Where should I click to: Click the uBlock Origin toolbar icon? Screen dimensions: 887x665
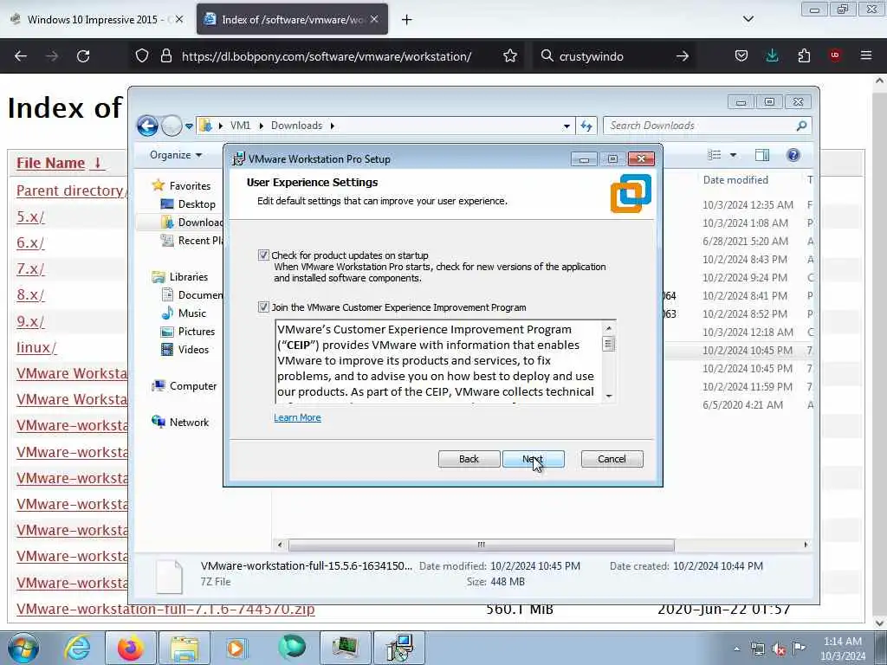tap(835, 55)
